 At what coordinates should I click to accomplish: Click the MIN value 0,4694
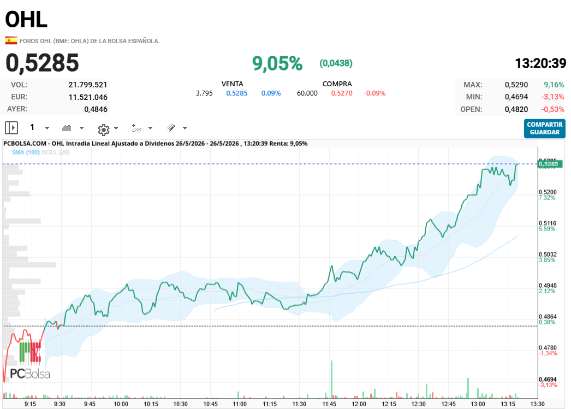point(516,97)
